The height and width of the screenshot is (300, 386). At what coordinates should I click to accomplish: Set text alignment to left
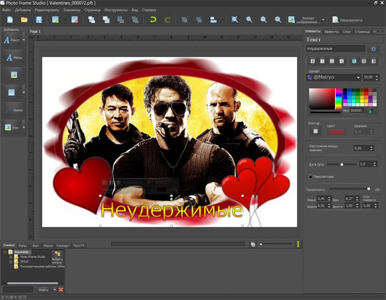point(355,61)
